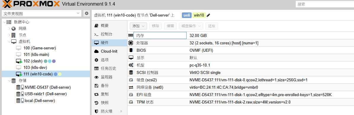Open the 备份 backup tab
The image size is (354, 115).
click(x=109, y=86)
